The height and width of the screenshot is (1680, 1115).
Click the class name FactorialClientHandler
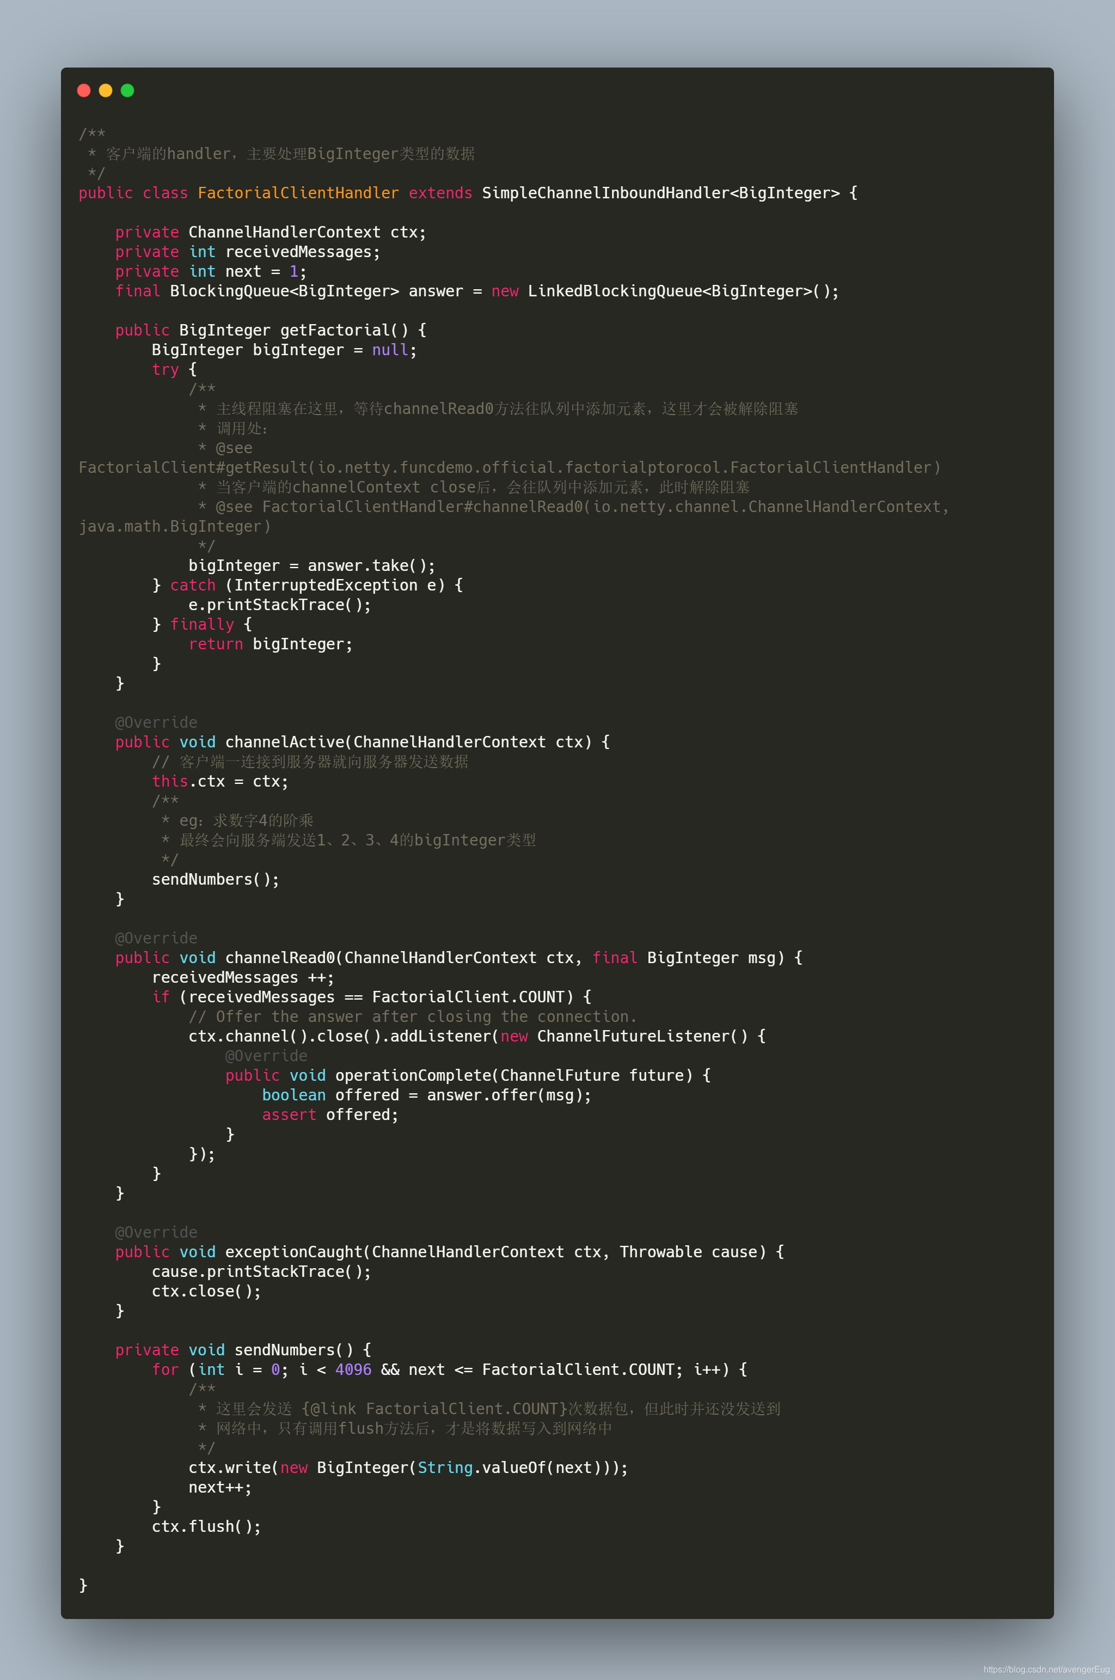(298, 193)
